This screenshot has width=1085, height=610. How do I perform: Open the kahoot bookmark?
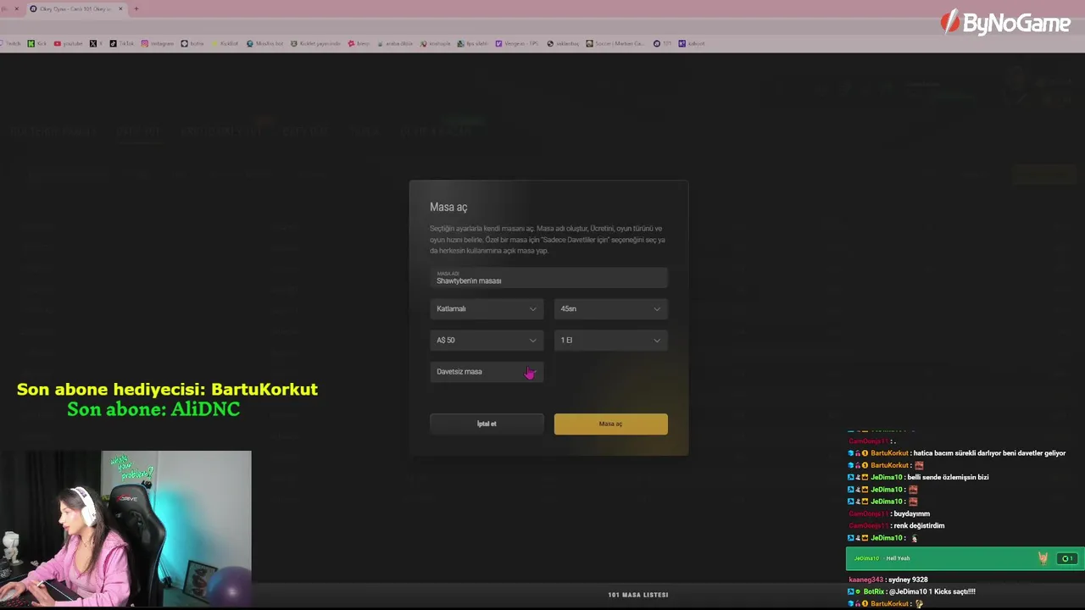point(692,43)
